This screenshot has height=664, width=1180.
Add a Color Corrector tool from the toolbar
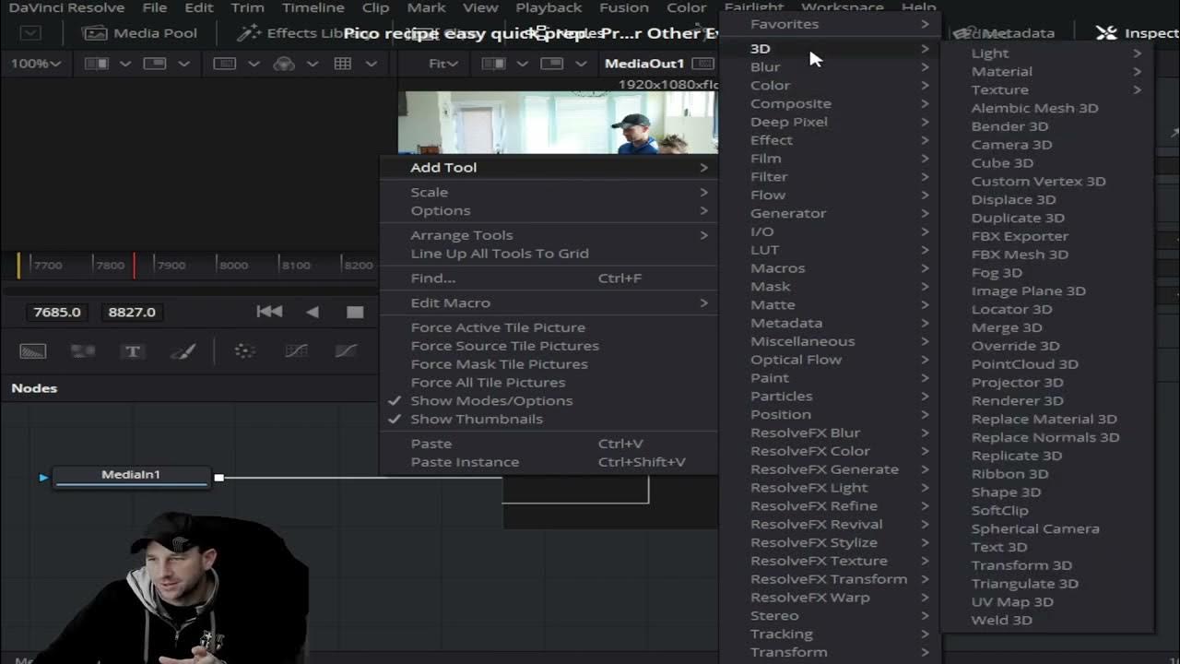[x=244, y=351]
